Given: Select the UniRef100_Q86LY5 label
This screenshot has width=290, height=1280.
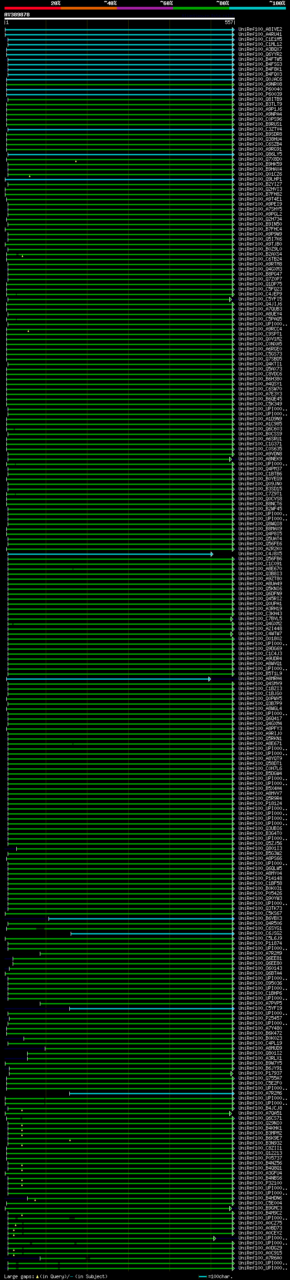Looking at the screenshot, I should tap(260, 154).
